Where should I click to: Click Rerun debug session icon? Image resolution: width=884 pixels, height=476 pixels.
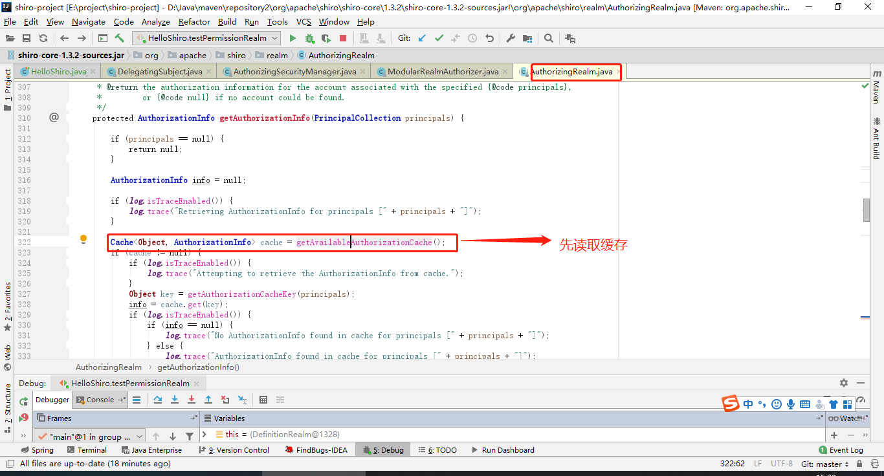[x=23, y=401]
